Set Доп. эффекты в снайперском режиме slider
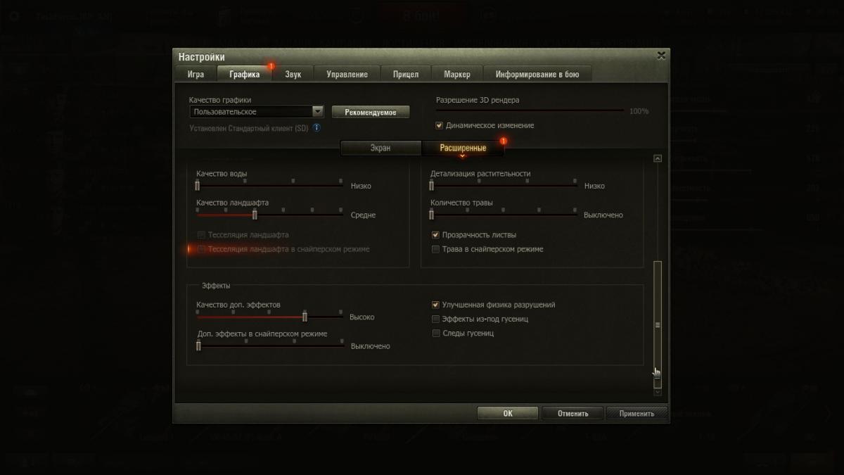The width and height of the screenshot is (844, 475). 270,346
